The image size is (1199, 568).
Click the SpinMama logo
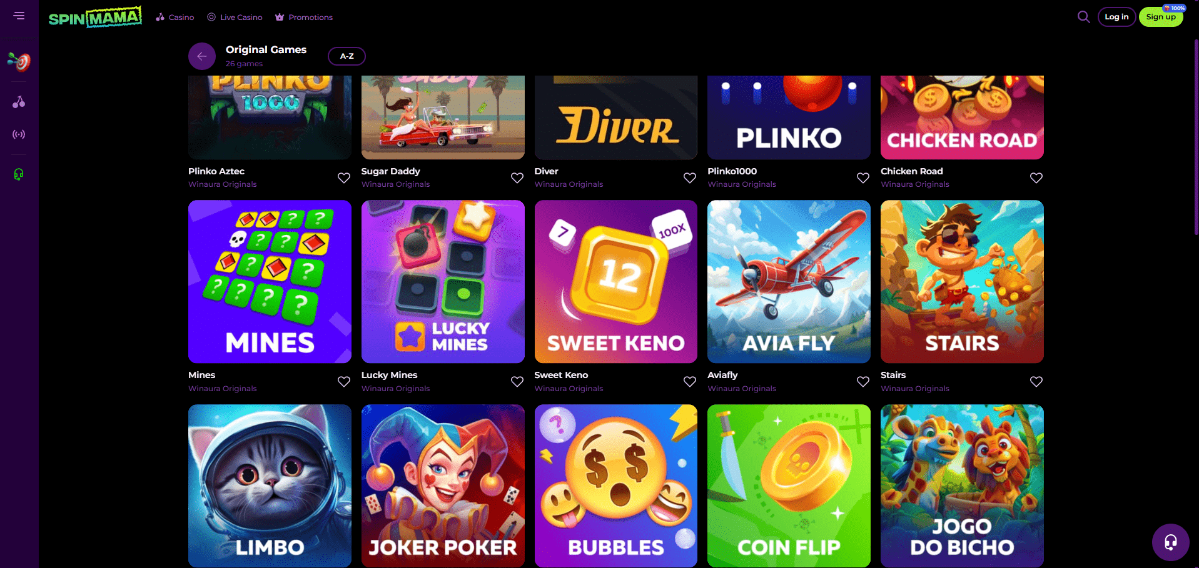pyautogui.click(x=95, y=17)
